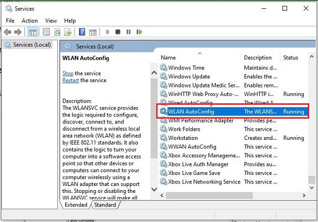The image size is (318, 222).
Task: Select the WMI Performance Adapter service
Action: pyautogui.click(x=233, y=120)
